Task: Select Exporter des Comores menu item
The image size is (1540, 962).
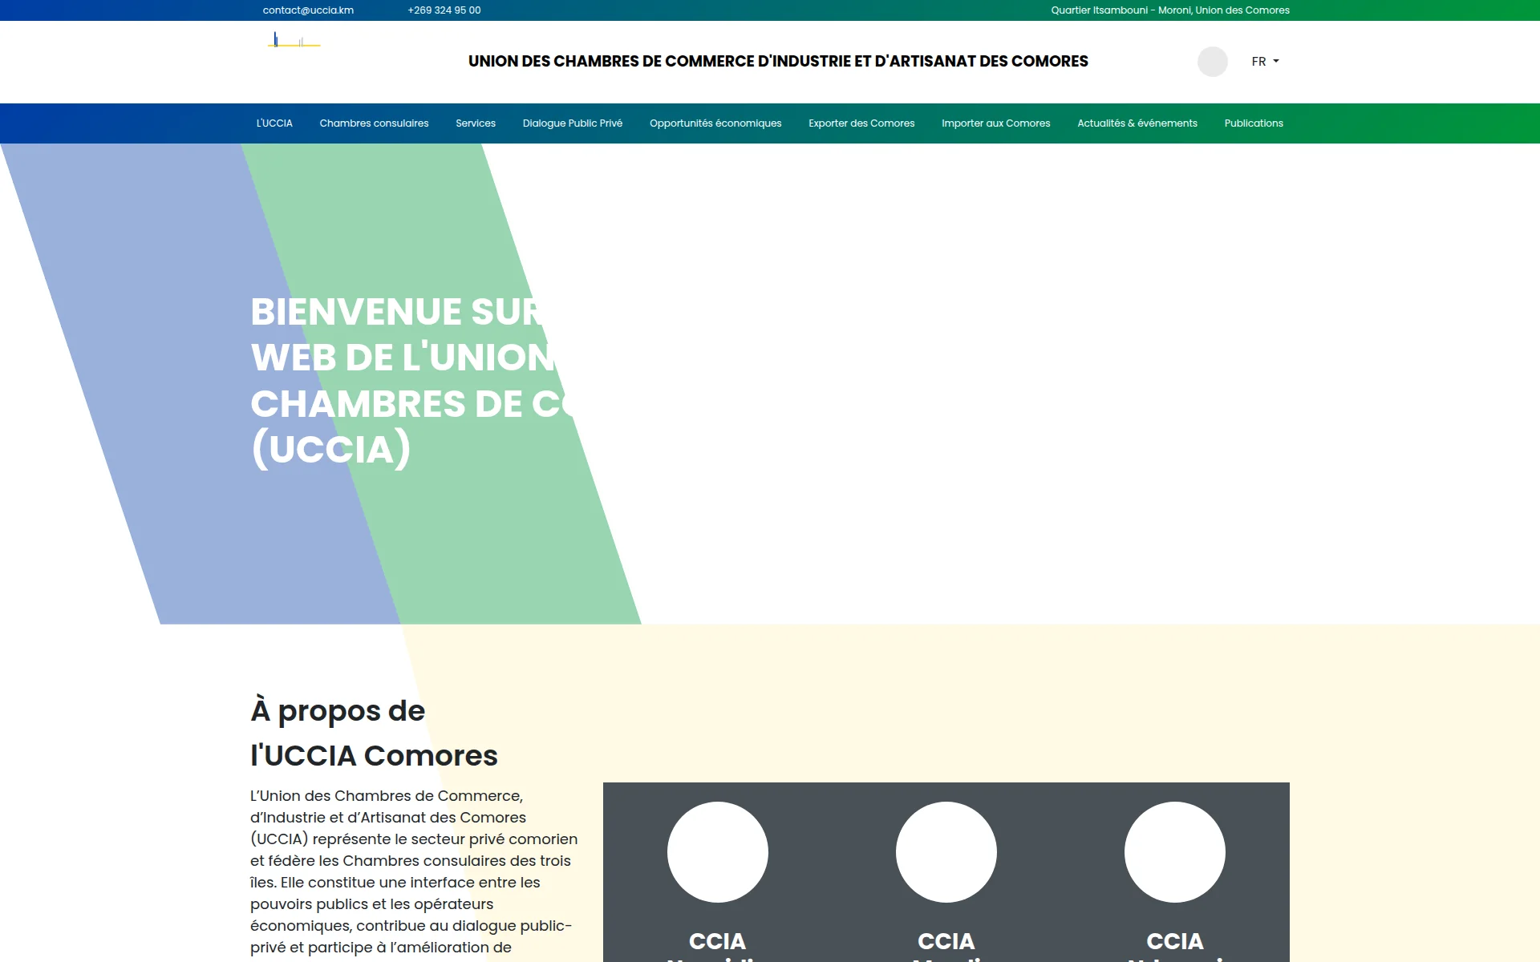Action: (861, 123)
